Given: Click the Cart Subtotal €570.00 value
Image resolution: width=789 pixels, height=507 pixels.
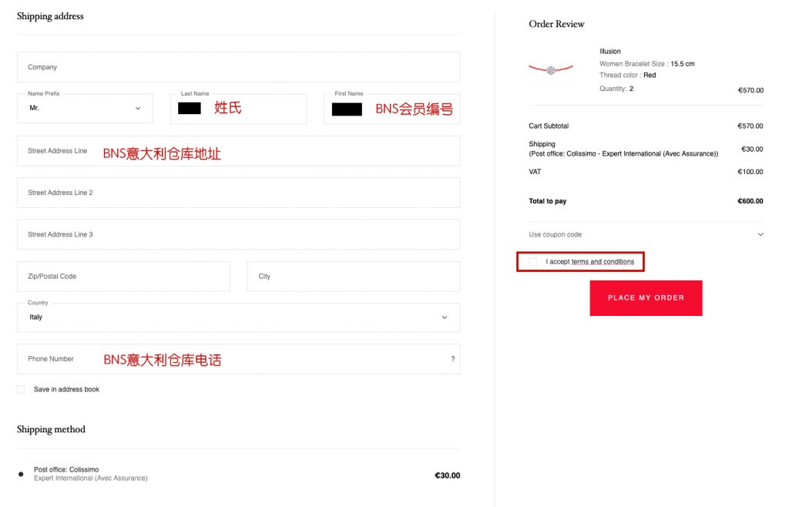Looking at the screenshot, I should click(x=750, y=126).
